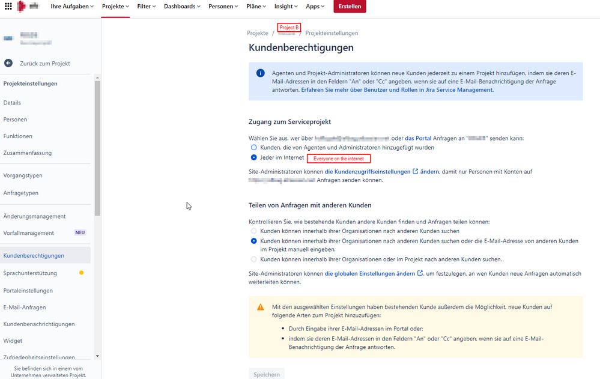The image size is (600, 379).
Task: Click 'die globalen Einstellungen ändern' link
Action: [x=369, y=273]
